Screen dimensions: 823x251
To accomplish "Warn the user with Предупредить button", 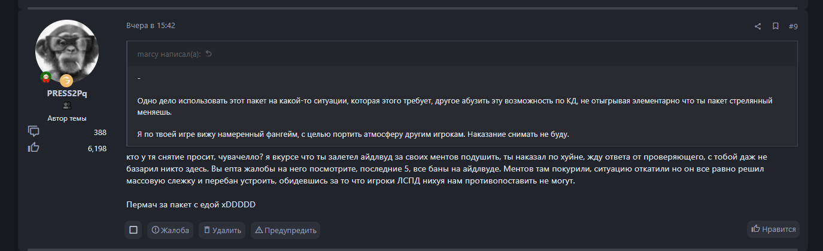I will coord(286,230).
